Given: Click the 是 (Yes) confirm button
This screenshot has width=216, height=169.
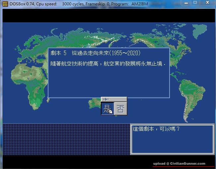Looking at the screenshot, I should coord(107,109).
